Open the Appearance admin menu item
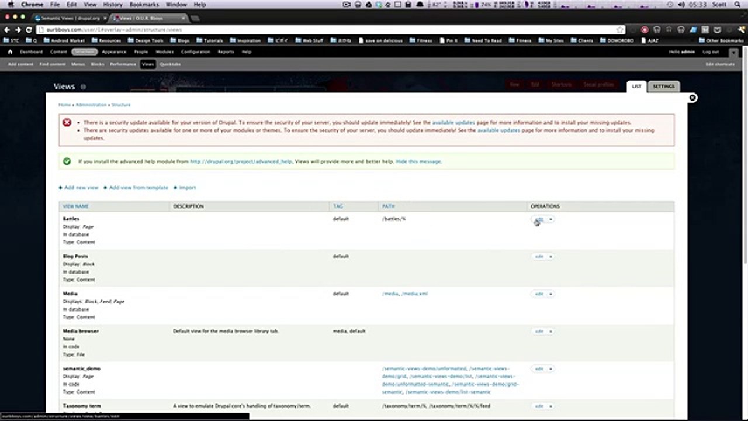The height and width of the screenshot is (421, 748). pos(114,51)
